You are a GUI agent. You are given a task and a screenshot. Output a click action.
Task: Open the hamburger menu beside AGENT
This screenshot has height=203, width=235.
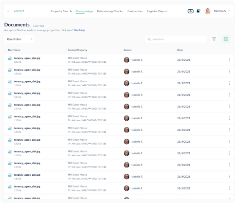tap(9, 11)
